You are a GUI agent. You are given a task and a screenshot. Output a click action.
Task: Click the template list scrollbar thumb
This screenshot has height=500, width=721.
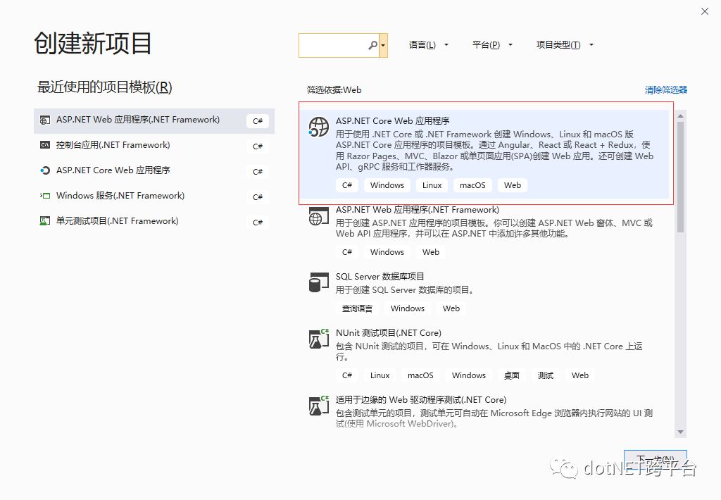coord(681,177)
